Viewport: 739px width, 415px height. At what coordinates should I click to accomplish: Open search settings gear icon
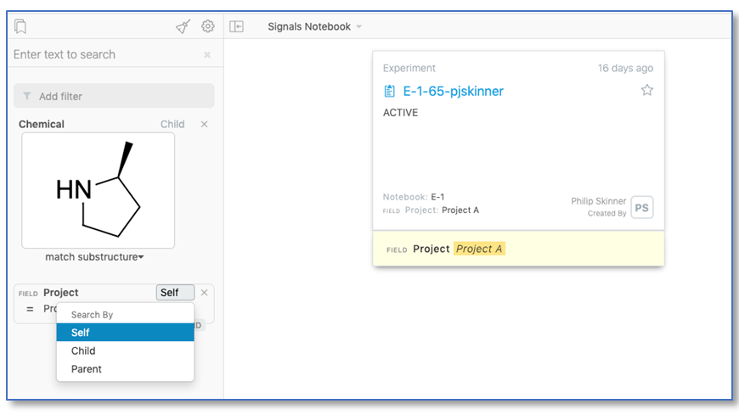tap(207, 26)
